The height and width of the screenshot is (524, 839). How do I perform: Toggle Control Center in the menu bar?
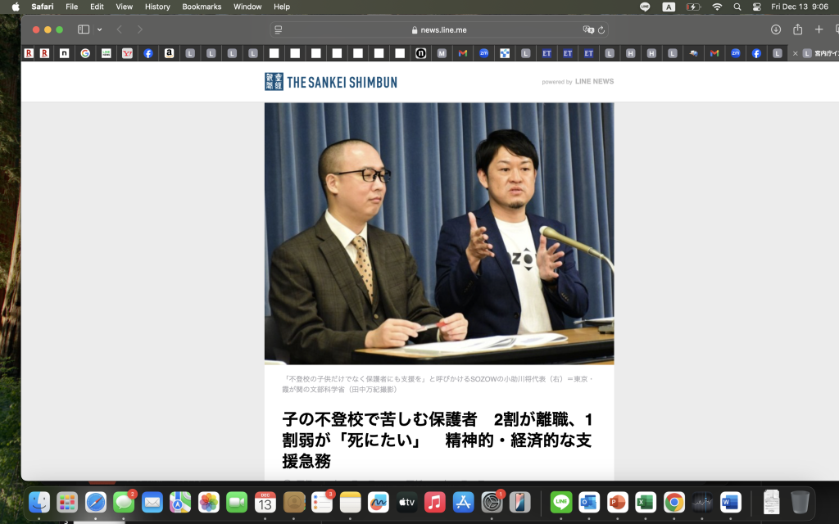(x=756, y=7)
